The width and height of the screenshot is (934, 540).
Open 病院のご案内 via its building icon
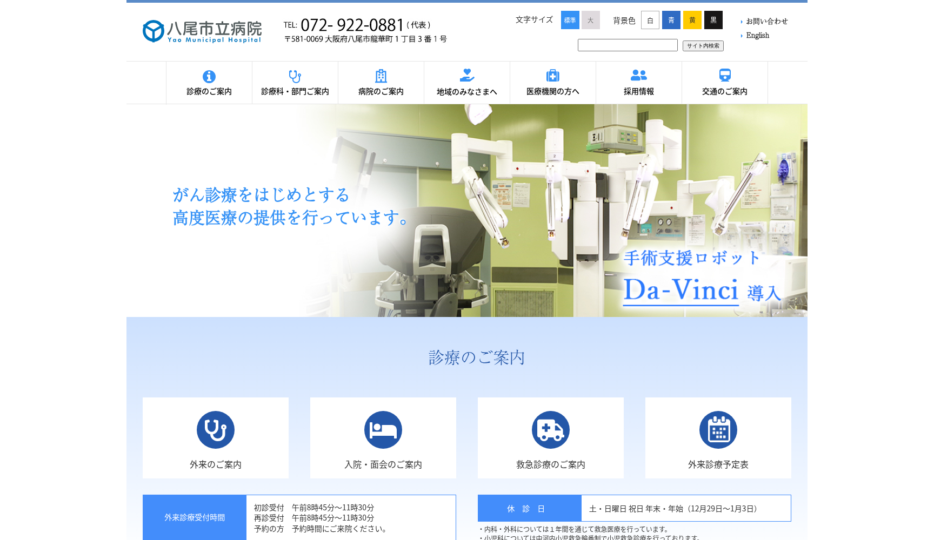(x=381, y=76)
